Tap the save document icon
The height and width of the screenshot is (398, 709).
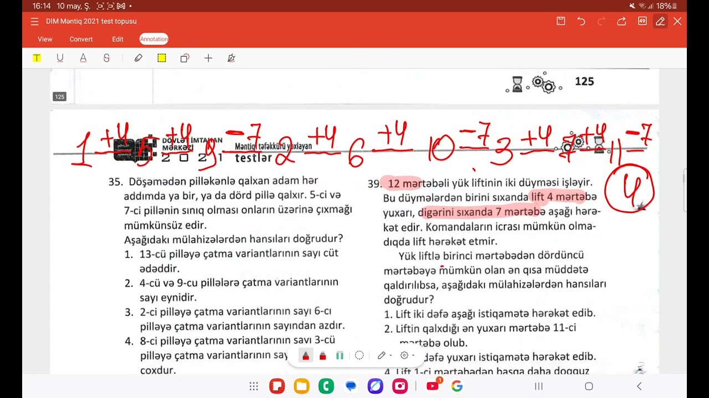(x=561, y=21)
